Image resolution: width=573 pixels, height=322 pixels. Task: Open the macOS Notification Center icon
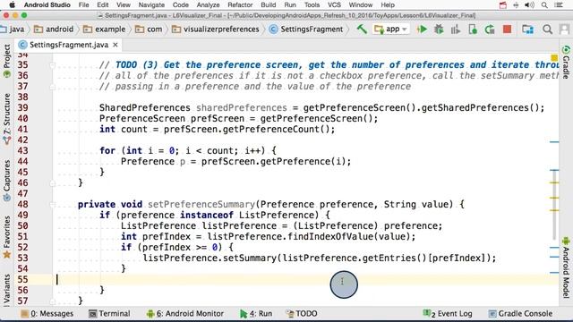[559, 4]
